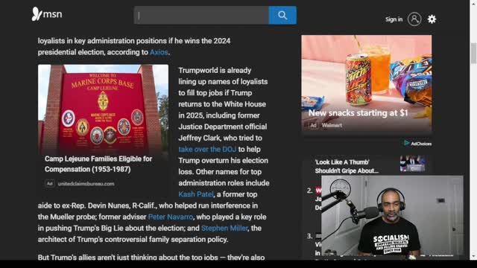The image size is (477, 268).
Task: Open the settings gear icon
Action: [x=432, y=19]
